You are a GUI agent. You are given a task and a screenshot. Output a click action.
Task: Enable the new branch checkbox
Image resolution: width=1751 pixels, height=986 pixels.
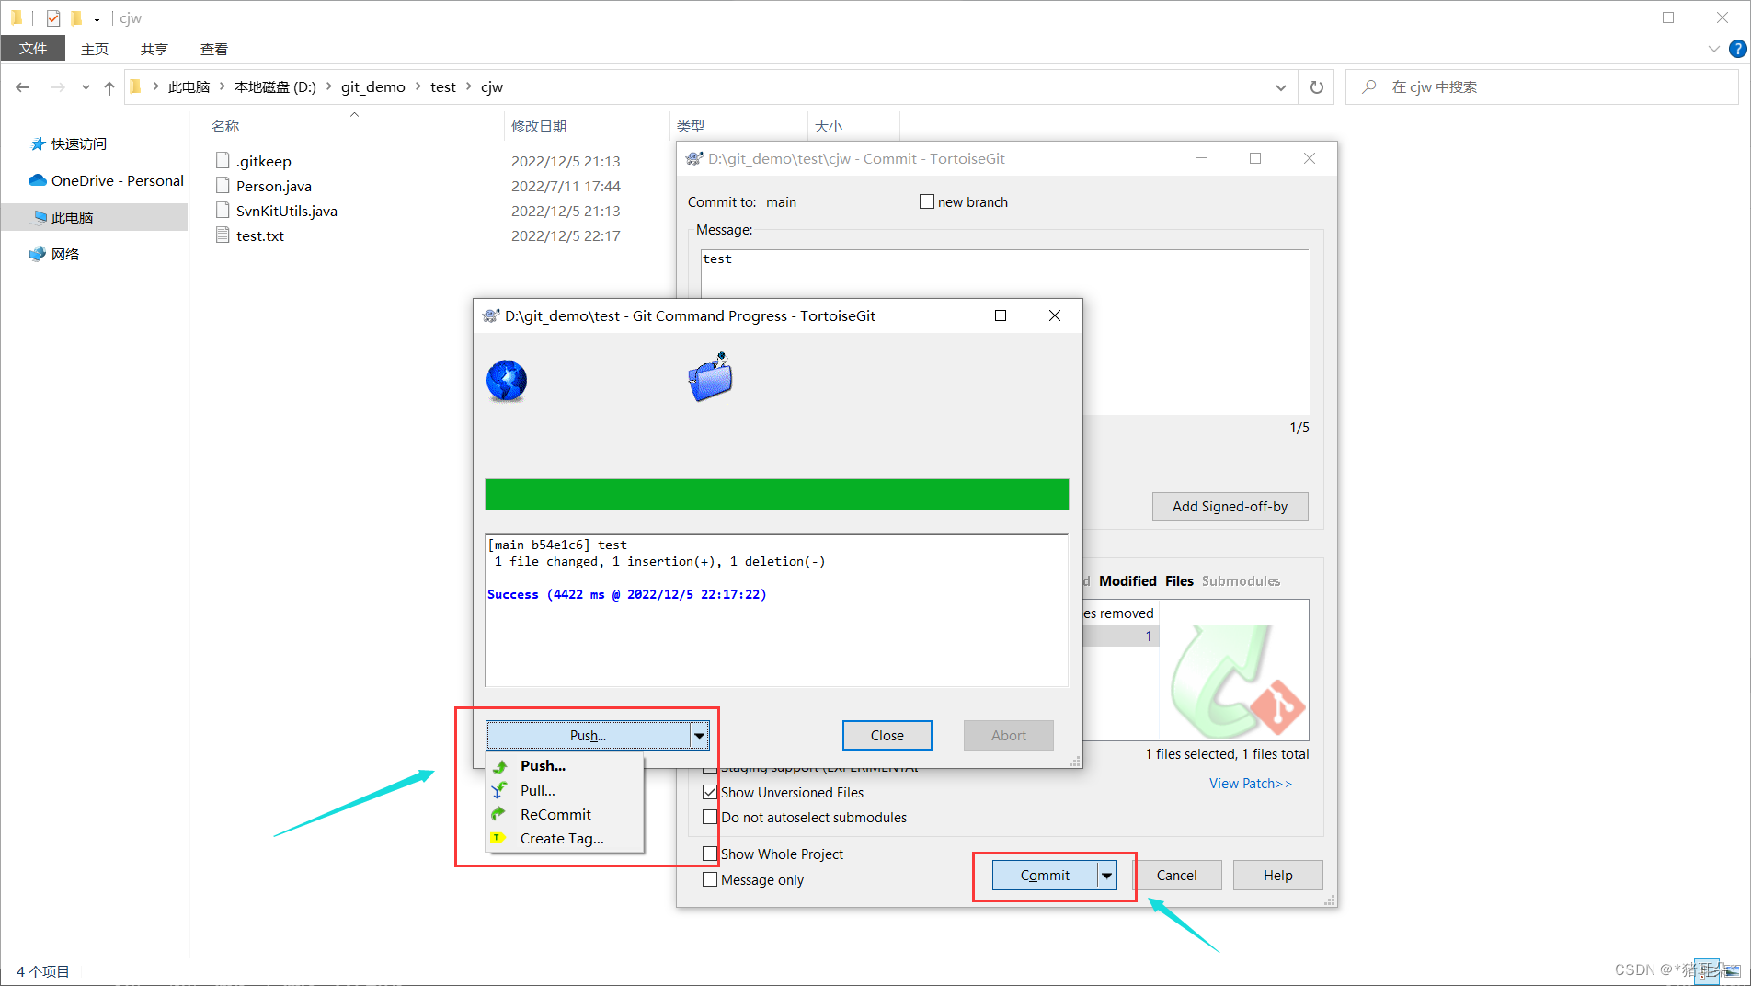[927, 201]
